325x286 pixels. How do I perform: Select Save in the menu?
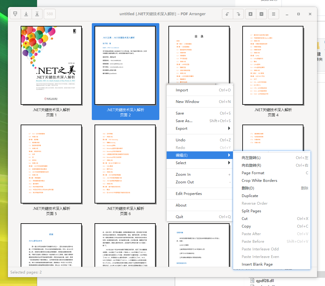pos(200,113)
